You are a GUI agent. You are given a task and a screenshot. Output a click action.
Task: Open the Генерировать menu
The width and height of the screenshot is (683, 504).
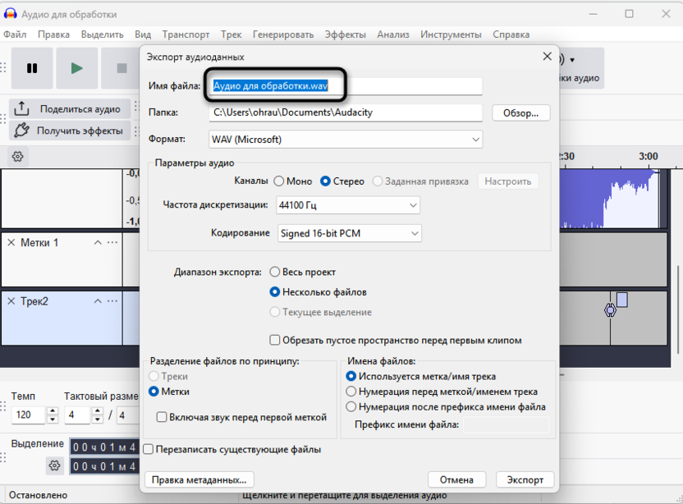283,34
